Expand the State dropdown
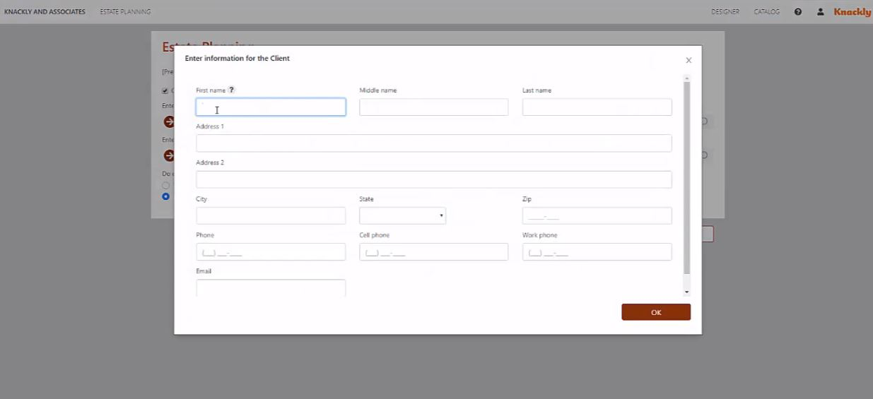The width and height of the screenshot is (873, 399). coord(402,215)
